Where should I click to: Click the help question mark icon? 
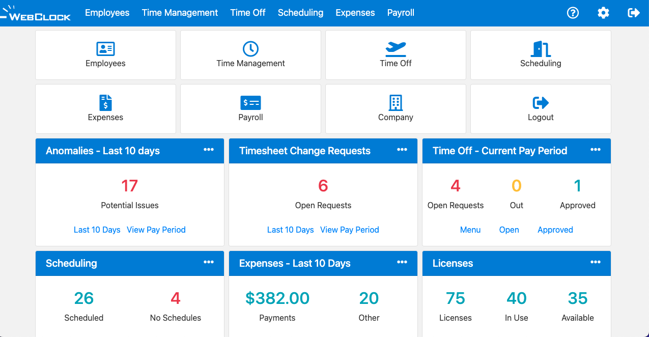click(573, 13)
